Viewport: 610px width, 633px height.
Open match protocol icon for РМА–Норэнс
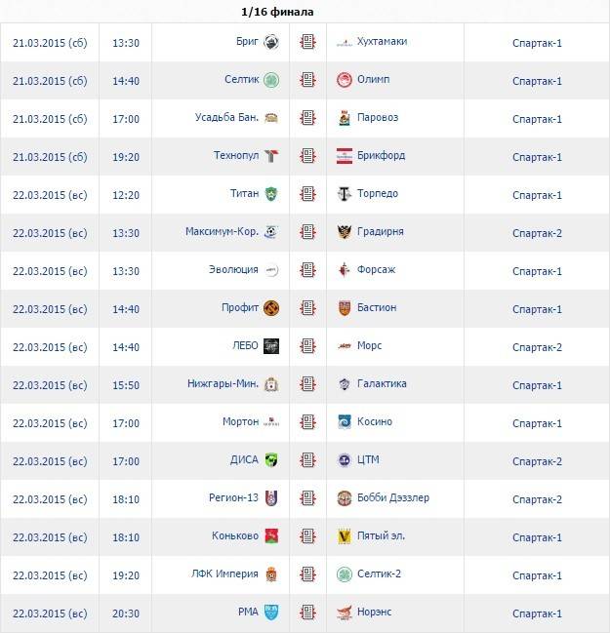coord(308,613)
